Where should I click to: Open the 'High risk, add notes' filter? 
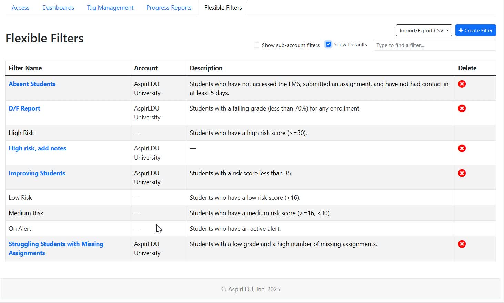pos(38,148)
